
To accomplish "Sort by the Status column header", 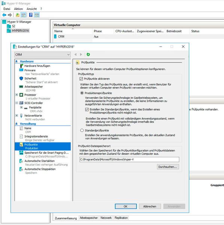I will (x=207, y=31).
